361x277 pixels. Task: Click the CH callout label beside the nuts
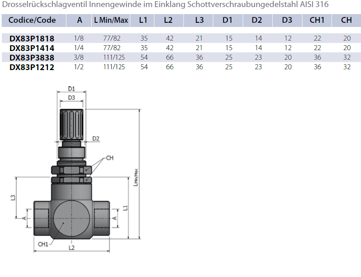click(110, 158)
